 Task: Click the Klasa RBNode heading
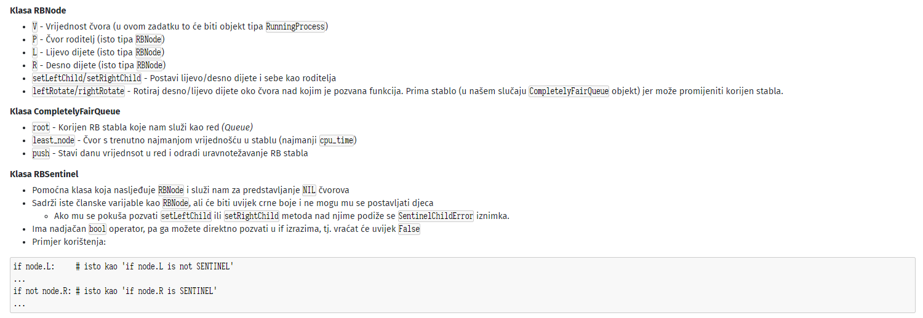click(38, 10)
